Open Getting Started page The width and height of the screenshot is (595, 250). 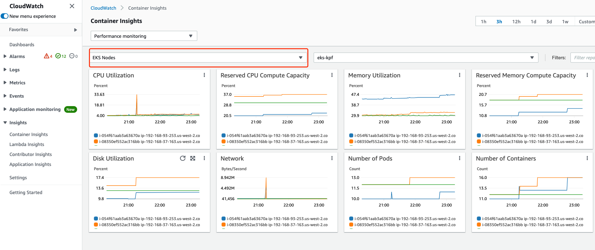(x=26, y=192)
